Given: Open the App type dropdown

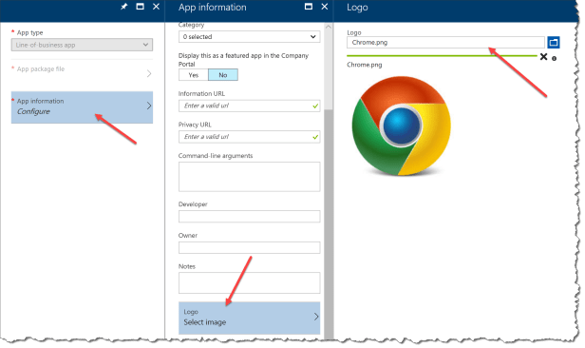Looking at the screenshot, I should click(82, 45).
